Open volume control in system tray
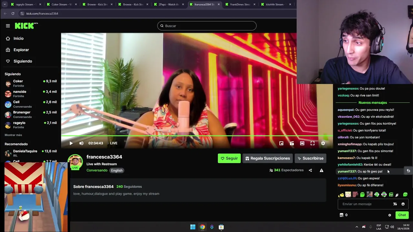 392,227
